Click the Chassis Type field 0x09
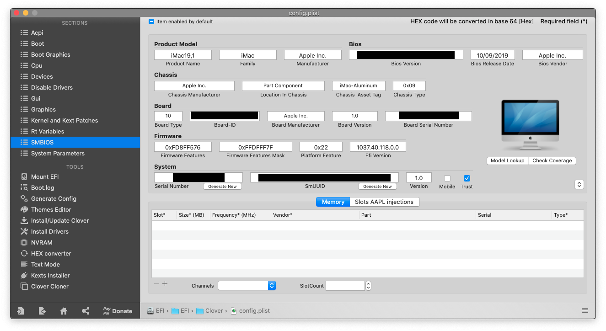 409,85
